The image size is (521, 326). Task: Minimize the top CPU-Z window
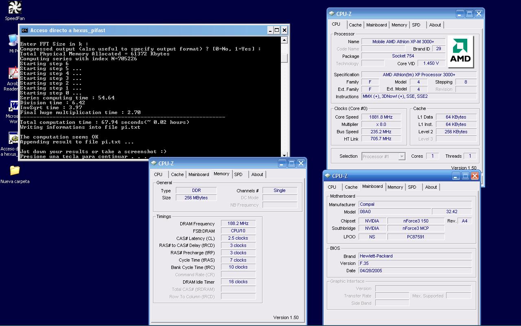(460, 14)
